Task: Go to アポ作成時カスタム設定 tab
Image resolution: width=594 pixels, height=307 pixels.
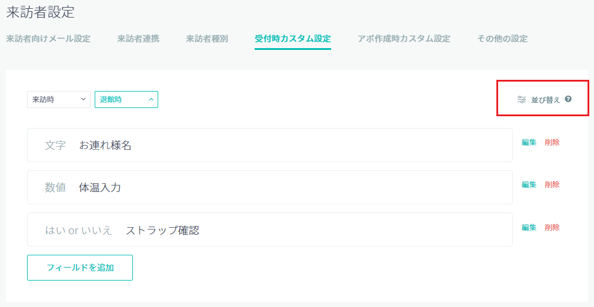Action: (x=404, y=39)
